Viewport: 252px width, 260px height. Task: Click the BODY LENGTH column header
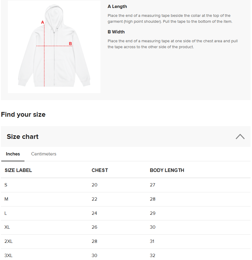click(167, 170)
